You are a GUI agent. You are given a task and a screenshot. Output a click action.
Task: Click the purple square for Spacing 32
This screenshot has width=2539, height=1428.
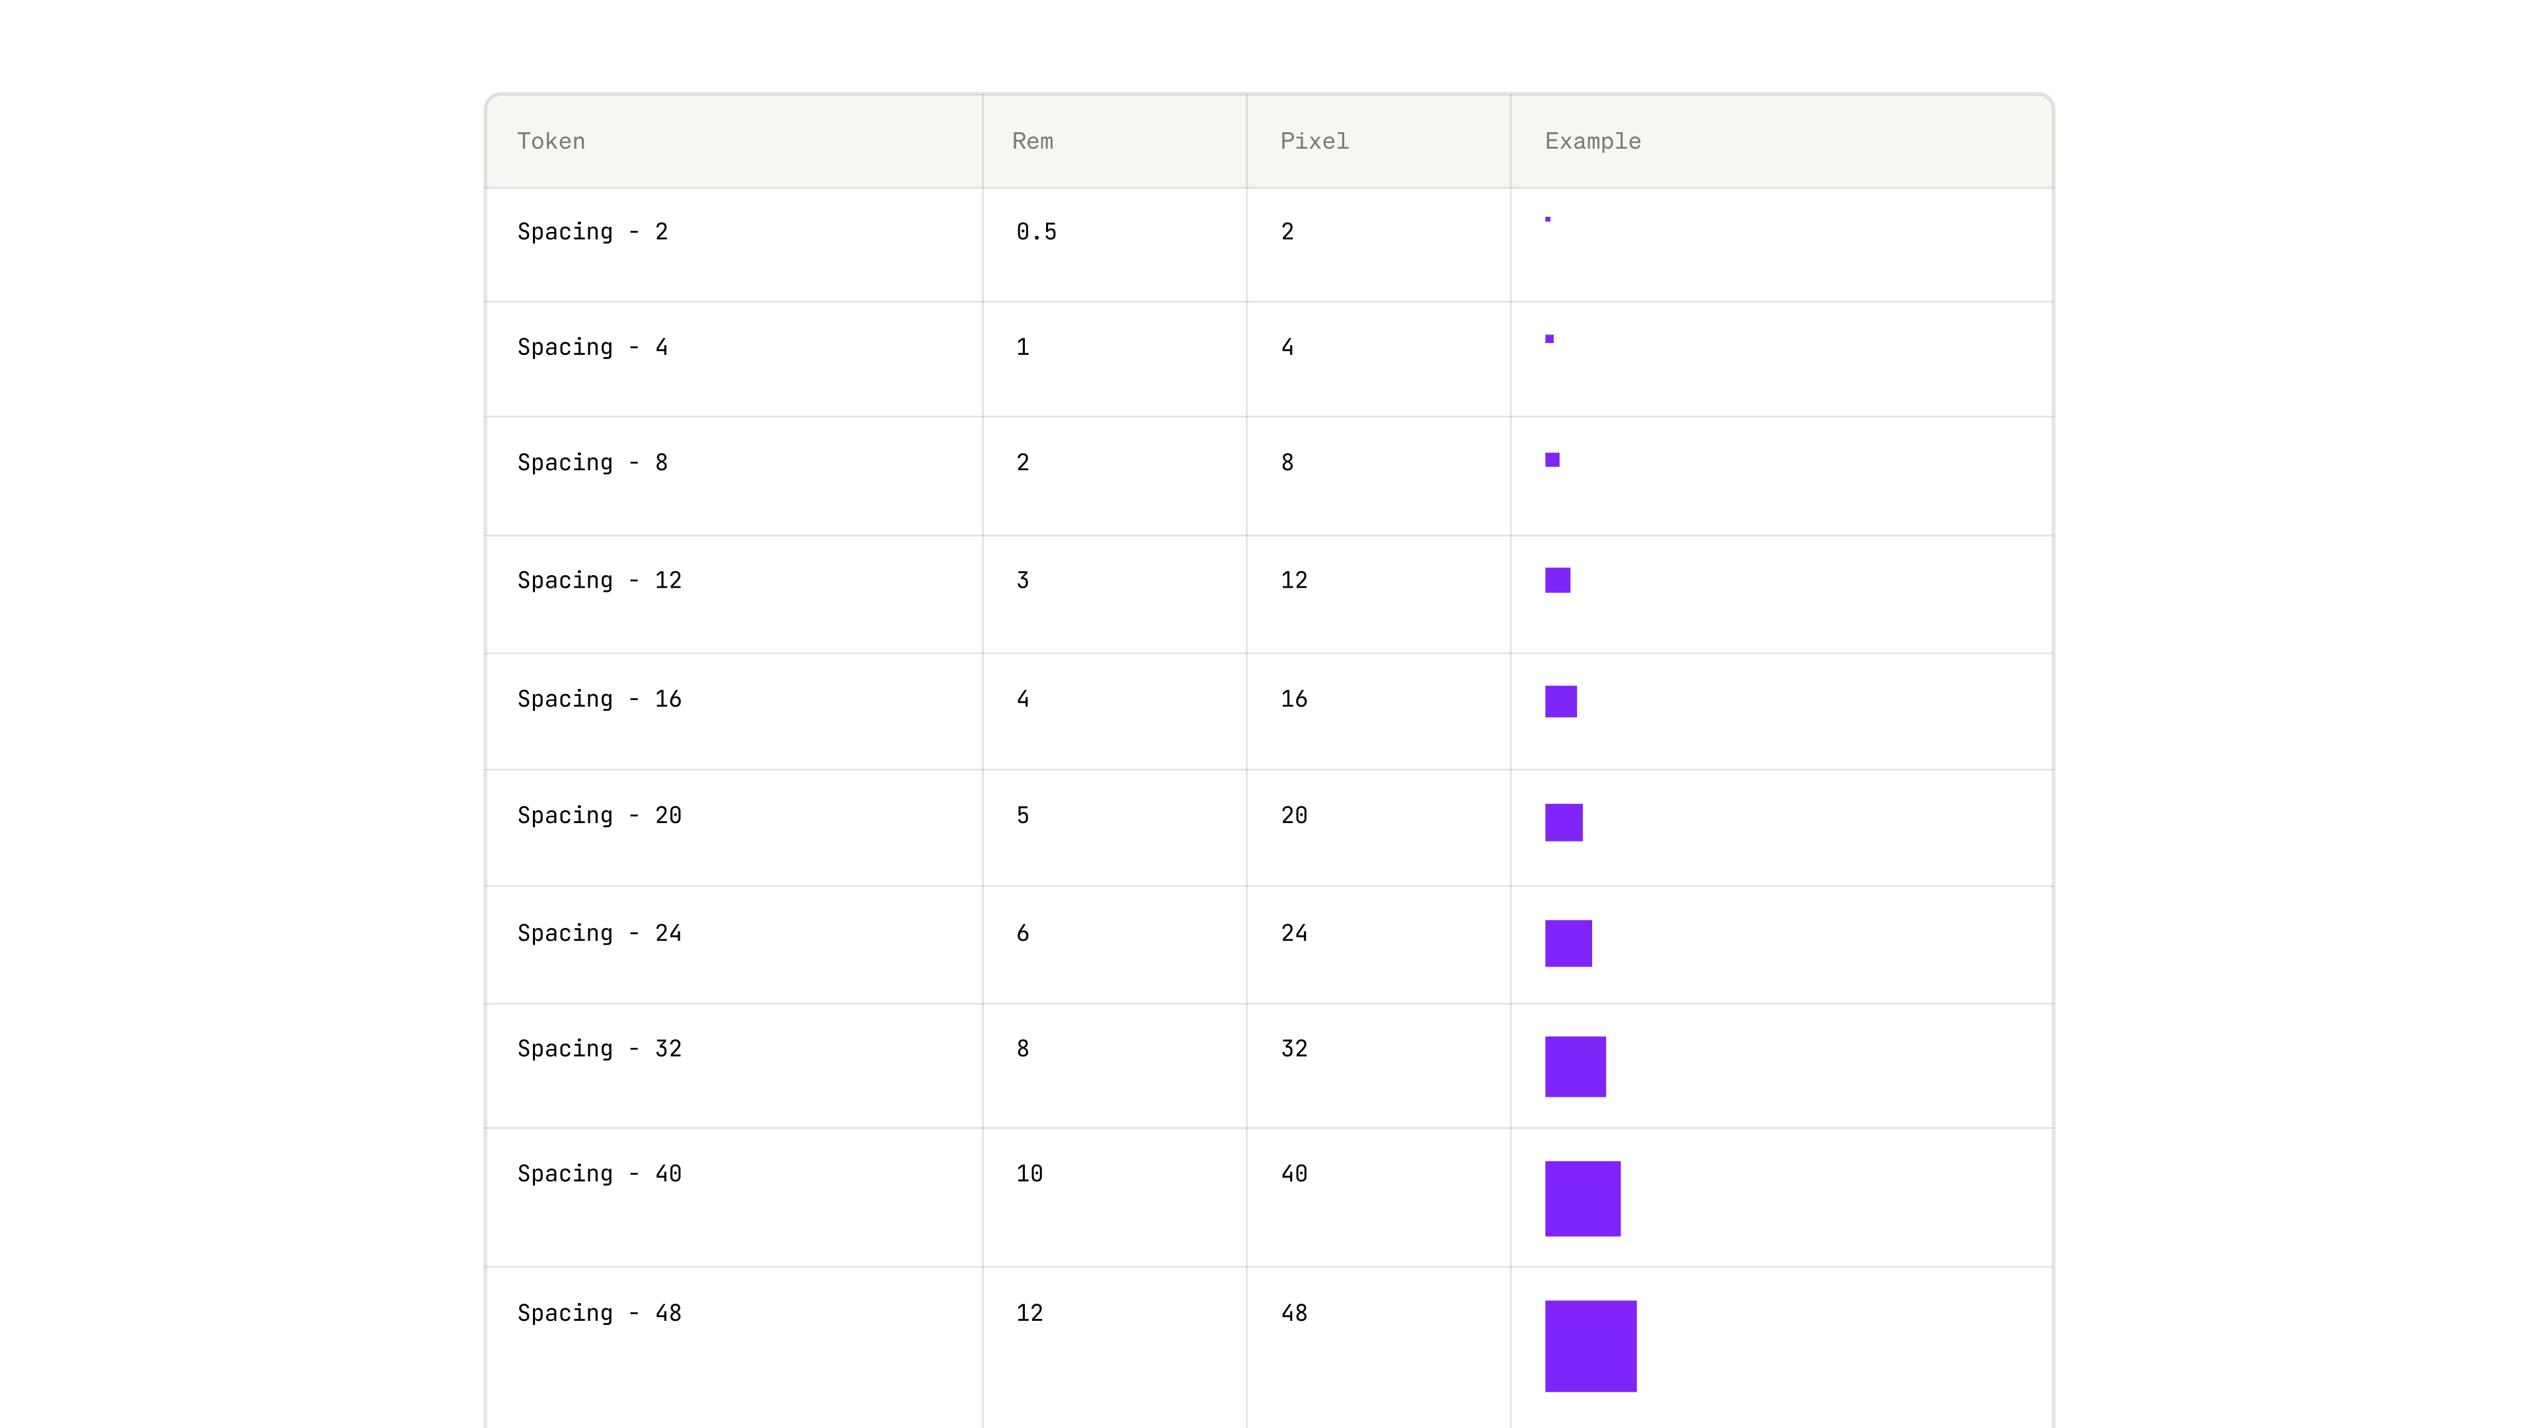point(1575,1066)
